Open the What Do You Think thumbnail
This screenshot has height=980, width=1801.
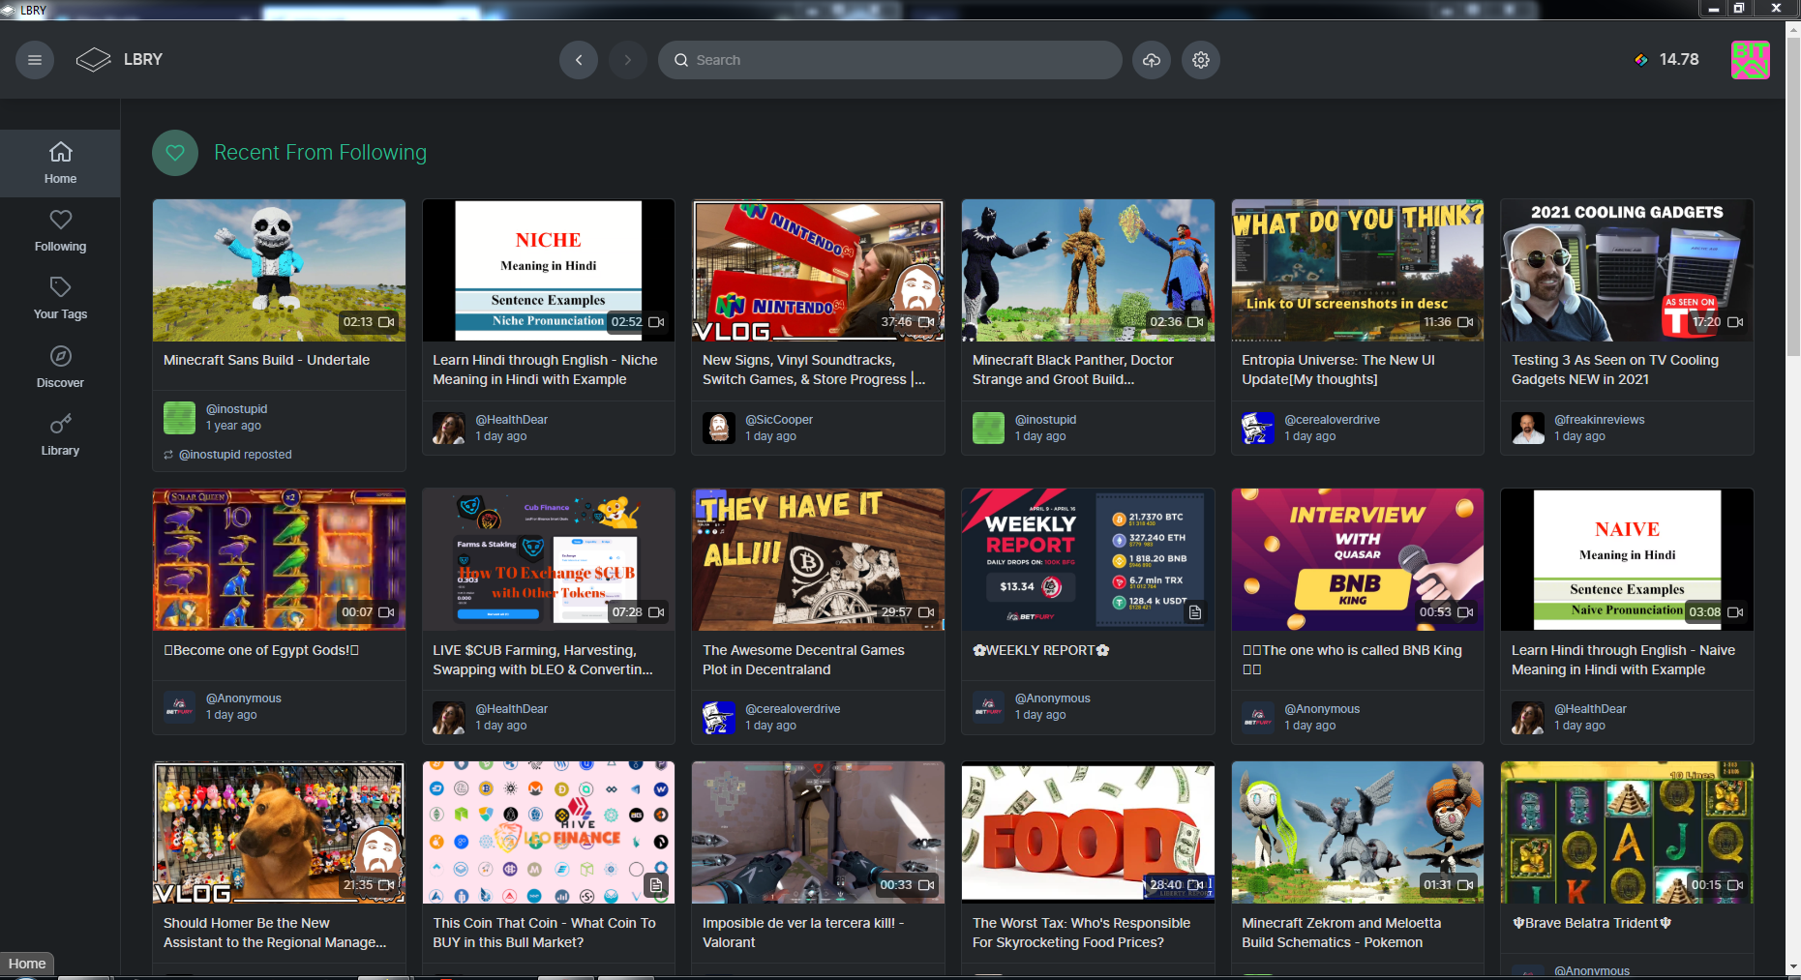coord(1358,270)
